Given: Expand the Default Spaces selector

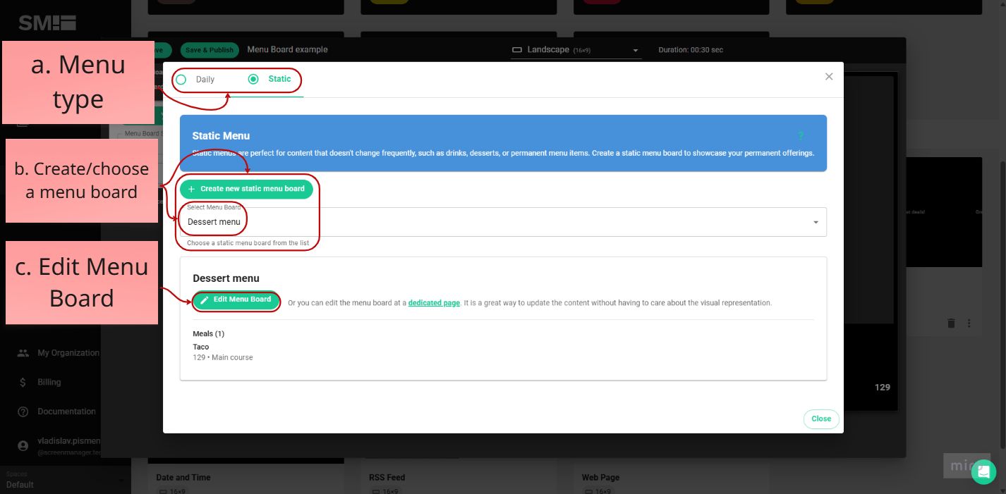Looking at the screenshot, I should click(63, 481).
